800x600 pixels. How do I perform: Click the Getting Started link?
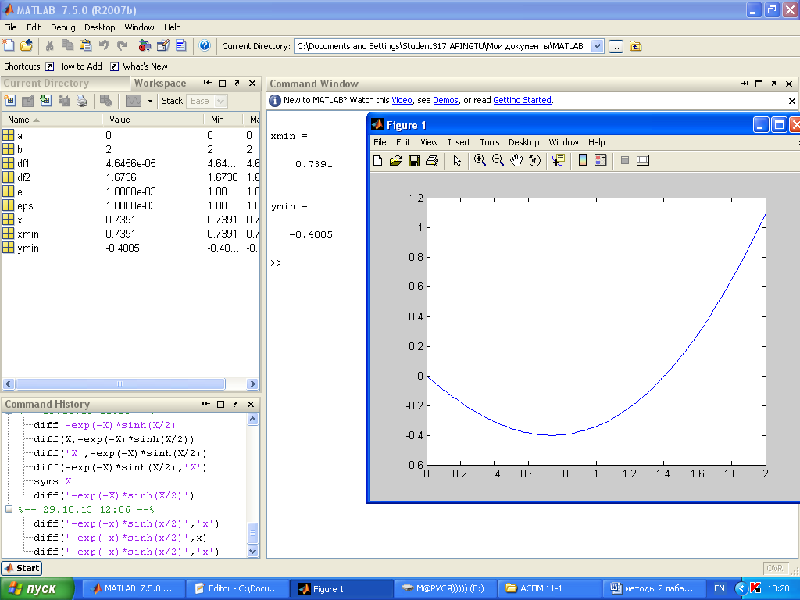[x=522, y=101]
